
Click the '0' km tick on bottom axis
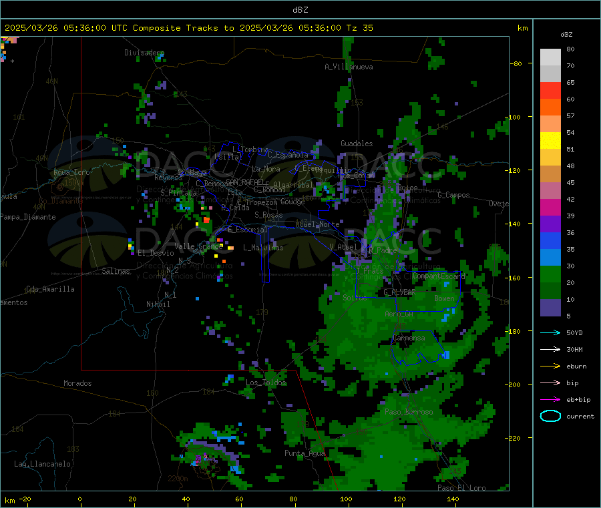79,499
